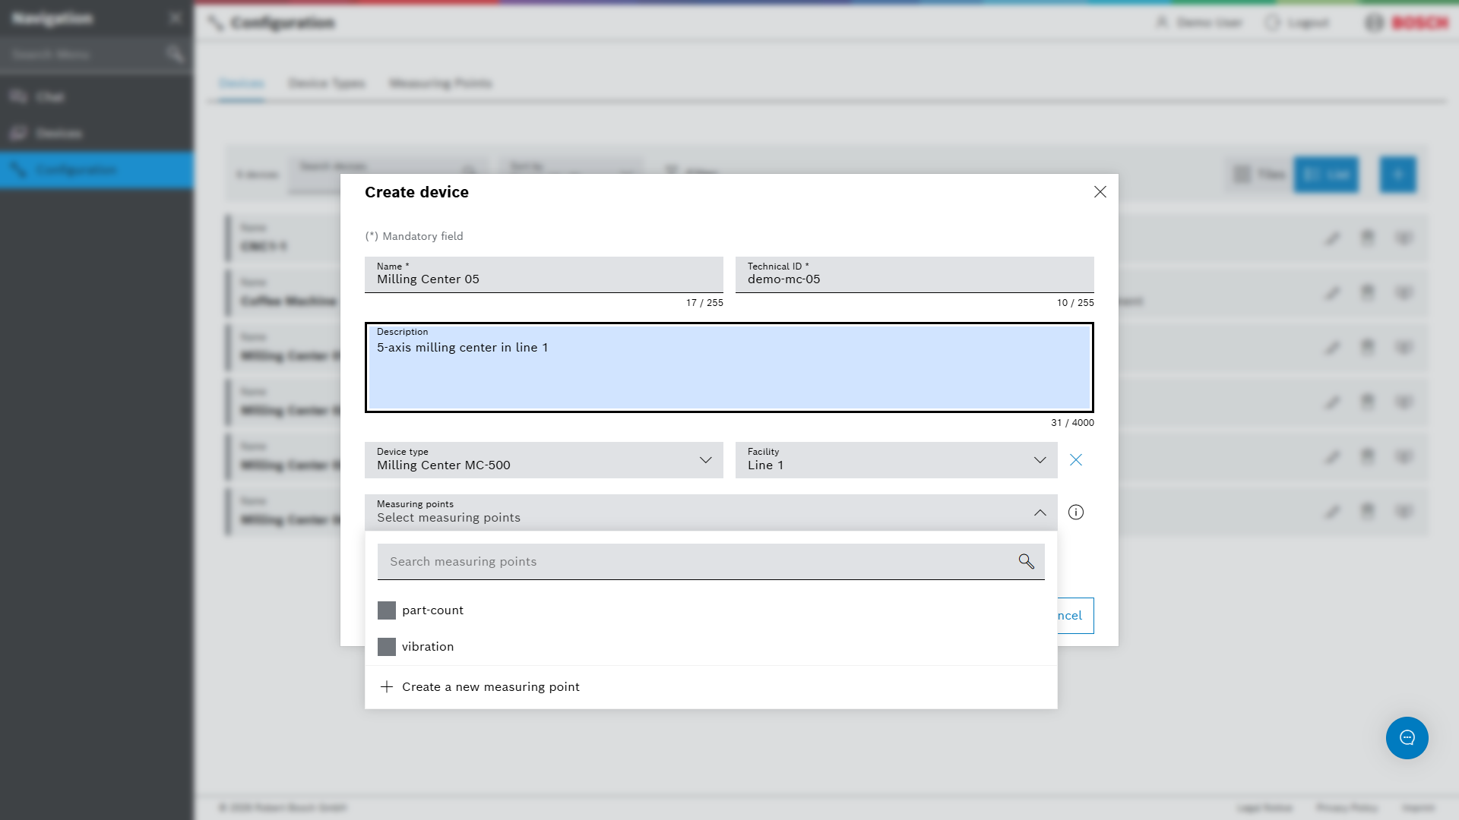
Task: Open the Facility dropdown
Action: (x=897, y=460)
